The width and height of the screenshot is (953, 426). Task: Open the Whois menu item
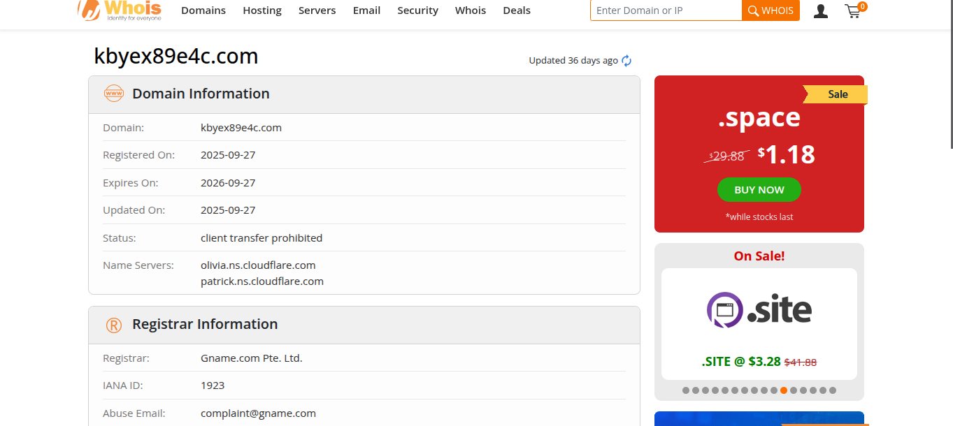471,10
